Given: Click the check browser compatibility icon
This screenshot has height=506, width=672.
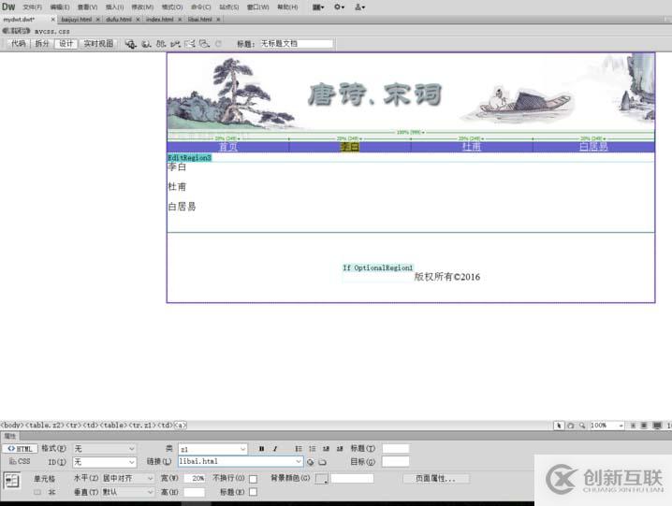Looking at the screenshot, I should [x=189, y=44].
